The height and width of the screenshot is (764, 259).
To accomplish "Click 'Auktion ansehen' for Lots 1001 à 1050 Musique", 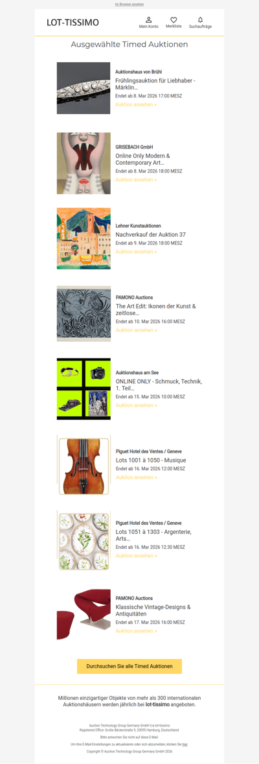I will tap(136, 477).
